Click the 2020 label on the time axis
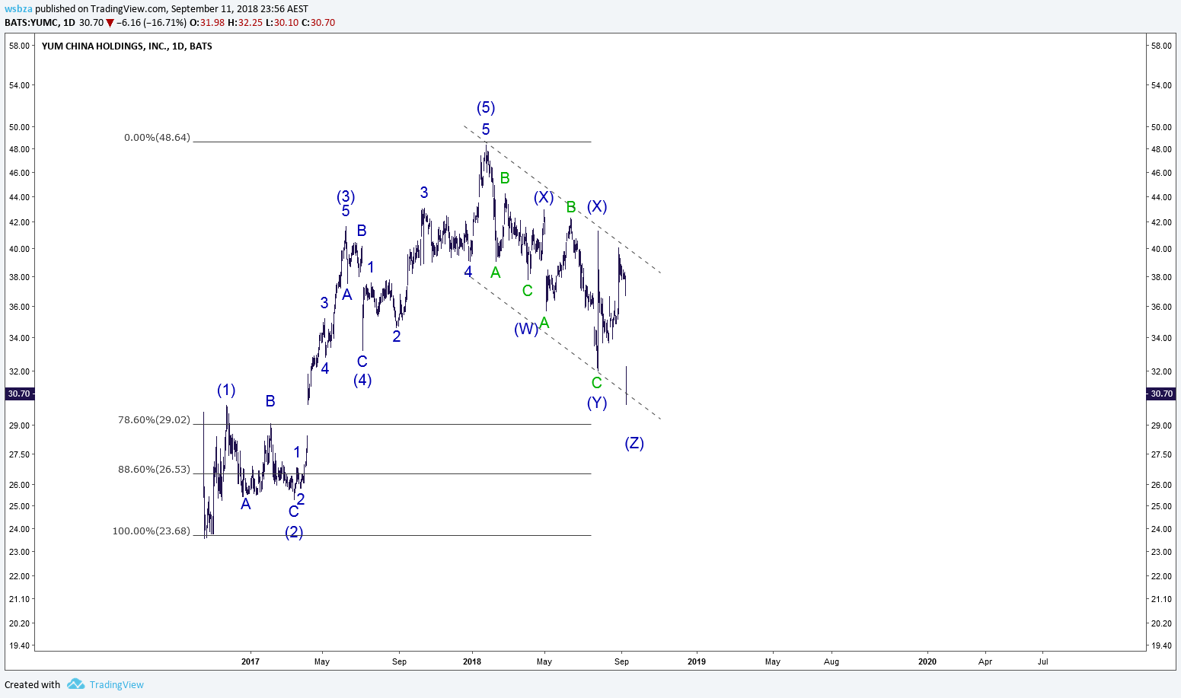The image size is (1181, 698). [x=927, y=661]
